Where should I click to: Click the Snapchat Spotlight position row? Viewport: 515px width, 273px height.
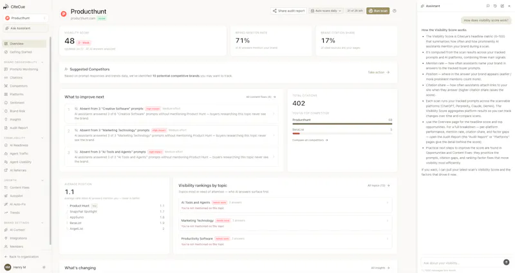(115, 212)
